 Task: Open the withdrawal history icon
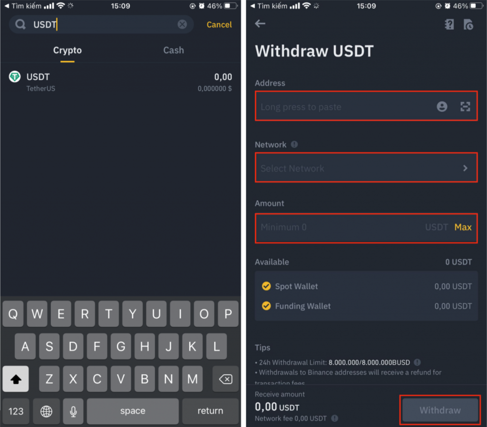pyautogui.click(x=468, y=24)
